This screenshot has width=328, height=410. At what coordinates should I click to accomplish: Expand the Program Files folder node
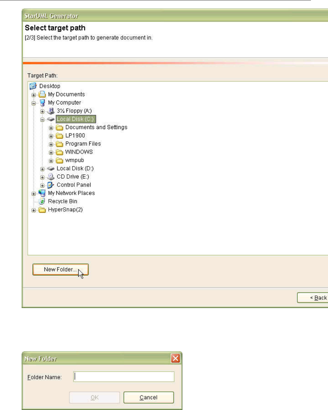(x=51, y=144)
